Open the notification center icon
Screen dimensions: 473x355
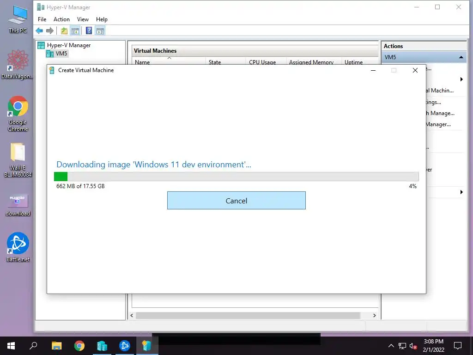coord(458,346)
